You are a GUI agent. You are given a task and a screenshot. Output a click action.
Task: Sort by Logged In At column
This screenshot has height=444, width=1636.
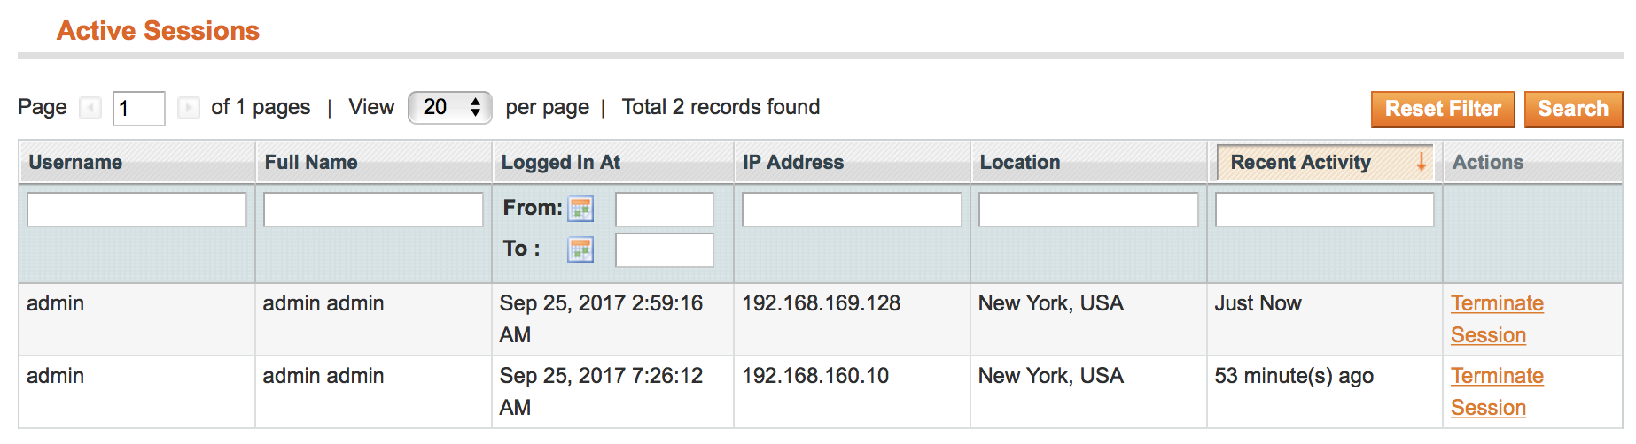[560, 163]
